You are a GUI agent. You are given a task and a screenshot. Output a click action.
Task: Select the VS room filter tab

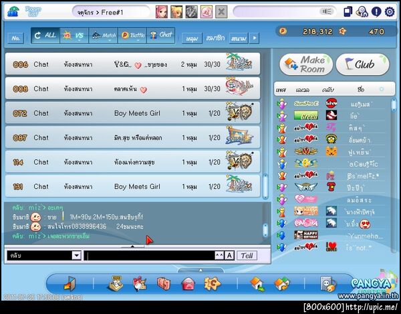[74, 35]
